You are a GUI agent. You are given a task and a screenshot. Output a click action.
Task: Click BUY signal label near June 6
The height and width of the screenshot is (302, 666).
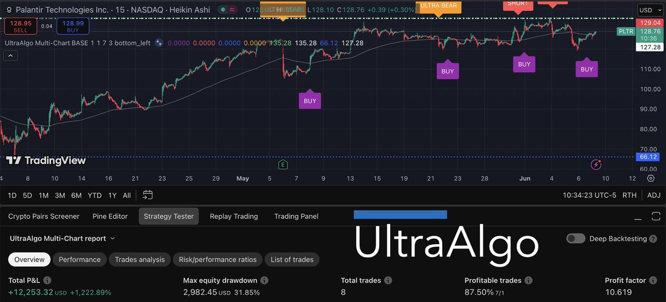[587, 69]
